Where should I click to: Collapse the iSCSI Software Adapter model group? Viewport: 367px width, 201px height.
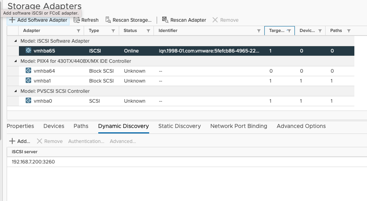15,41
